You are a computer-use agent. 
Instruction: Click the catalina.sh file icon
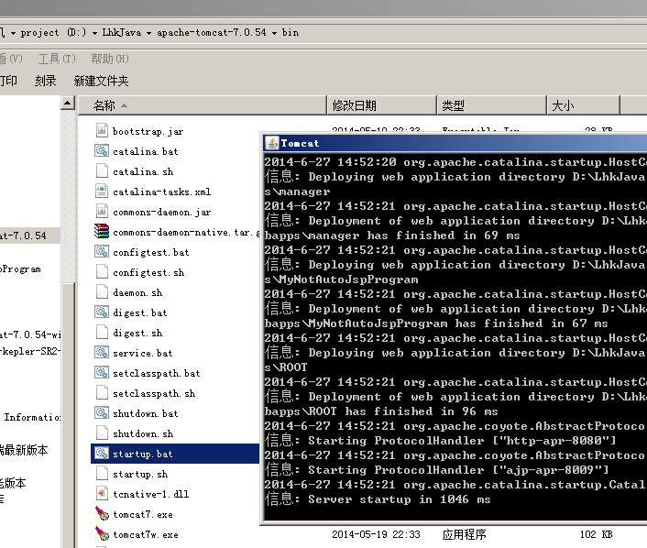coord(102,170)
